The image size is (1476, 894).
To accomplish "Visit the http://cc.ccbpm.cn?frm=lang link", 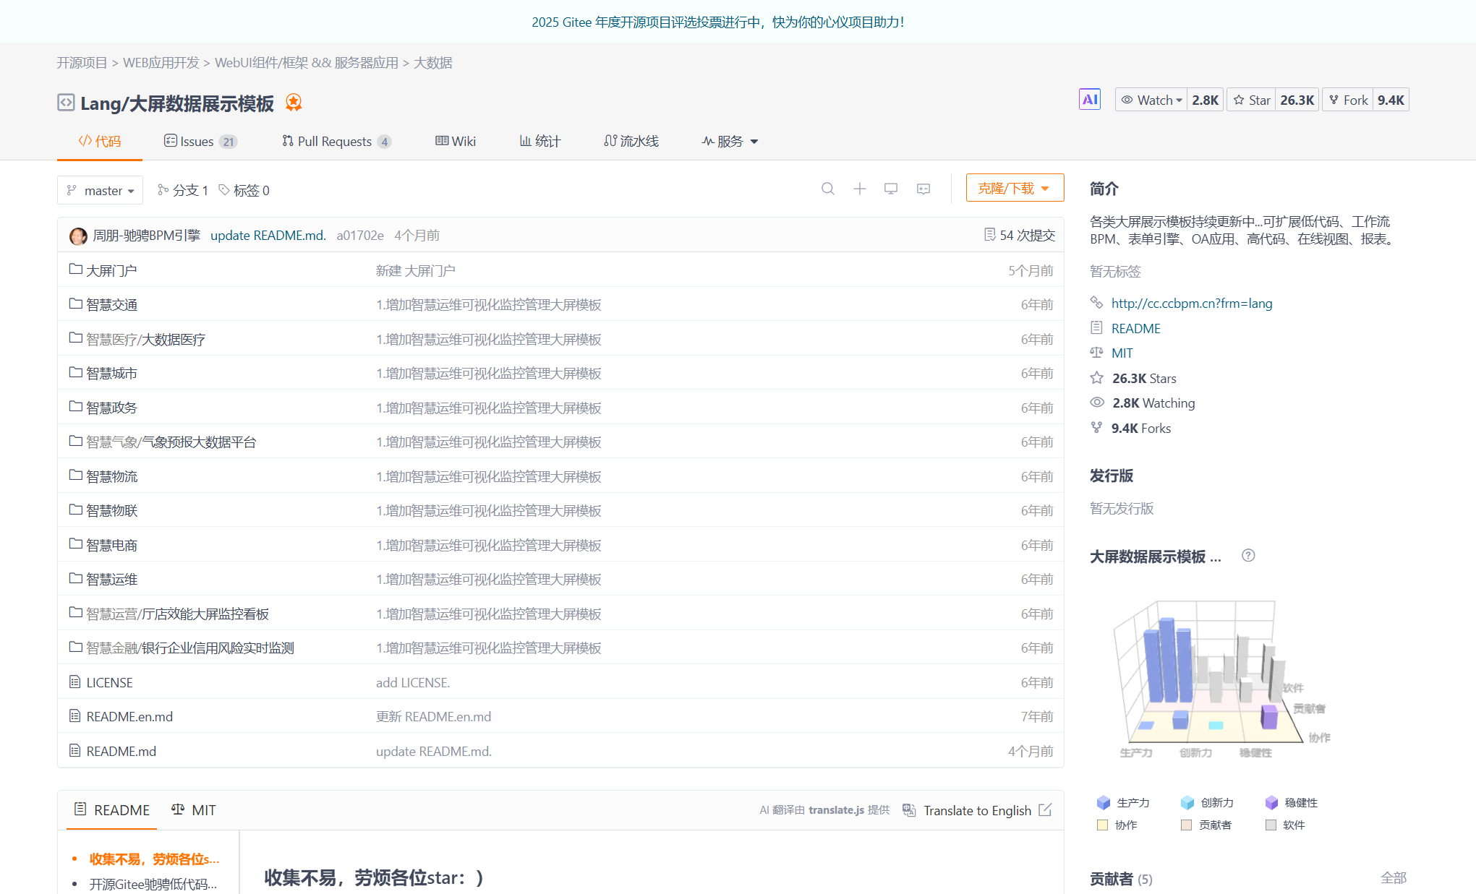I will pos(1192,303).
